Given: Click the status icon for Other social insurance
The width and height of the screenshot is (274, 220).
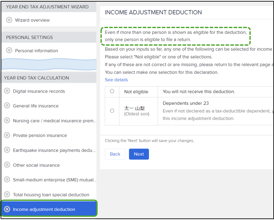Looking at the screenshot, I should pyautogui.click(x=7, y=165).
